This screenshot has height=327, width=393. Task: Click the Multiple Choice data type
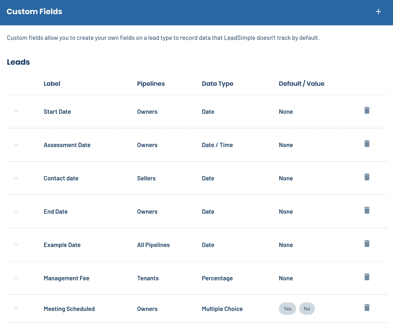tap(222, 309)
